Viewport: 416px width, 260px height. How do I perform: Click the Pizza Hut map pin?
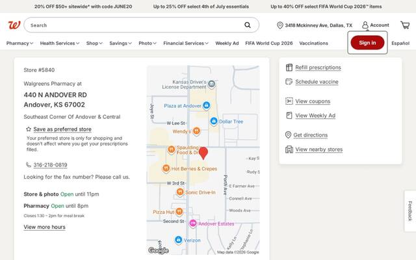179,211
